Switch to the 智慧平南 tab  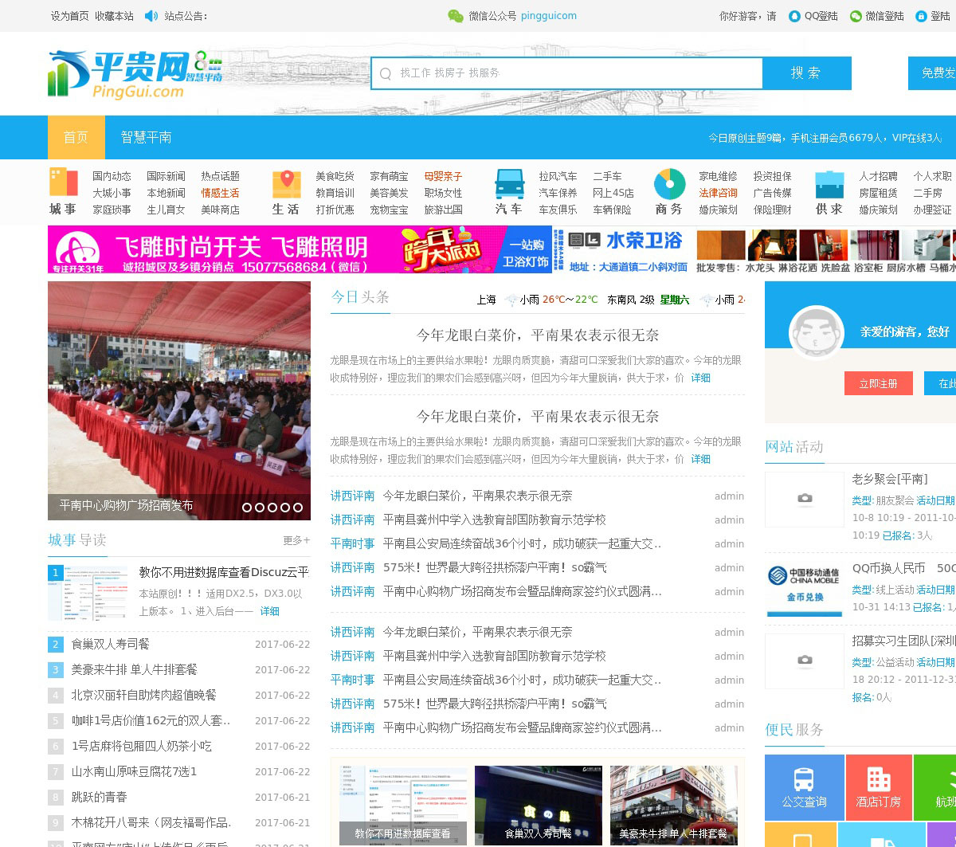(x=146, y=137)
